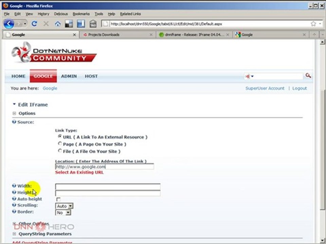
Task: Click the scrollbar up arrow
Action: 322,42
